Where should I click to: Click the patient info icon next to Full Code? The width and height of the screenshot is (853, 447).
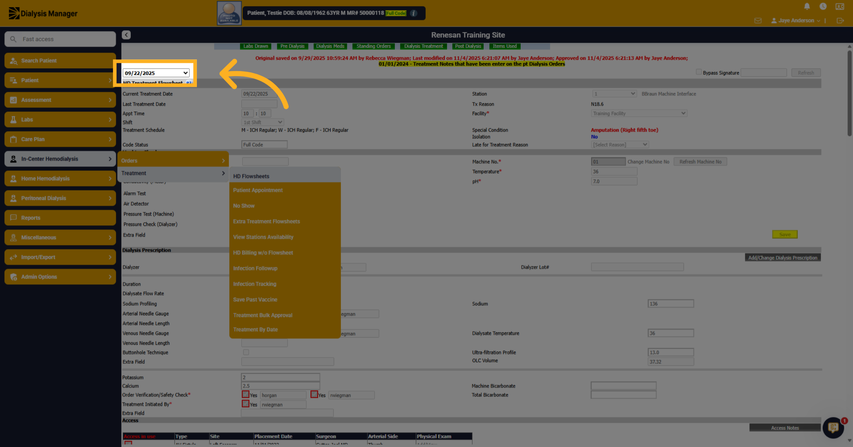413,13
